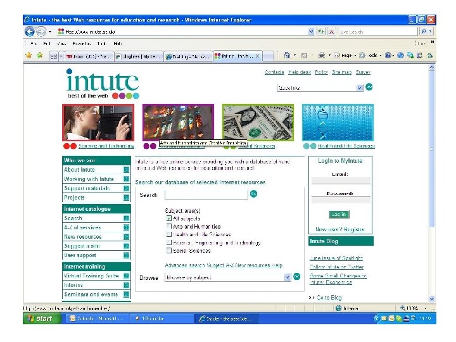Click in the Email login field
This screenshot has width=456, height=342.
341,181
